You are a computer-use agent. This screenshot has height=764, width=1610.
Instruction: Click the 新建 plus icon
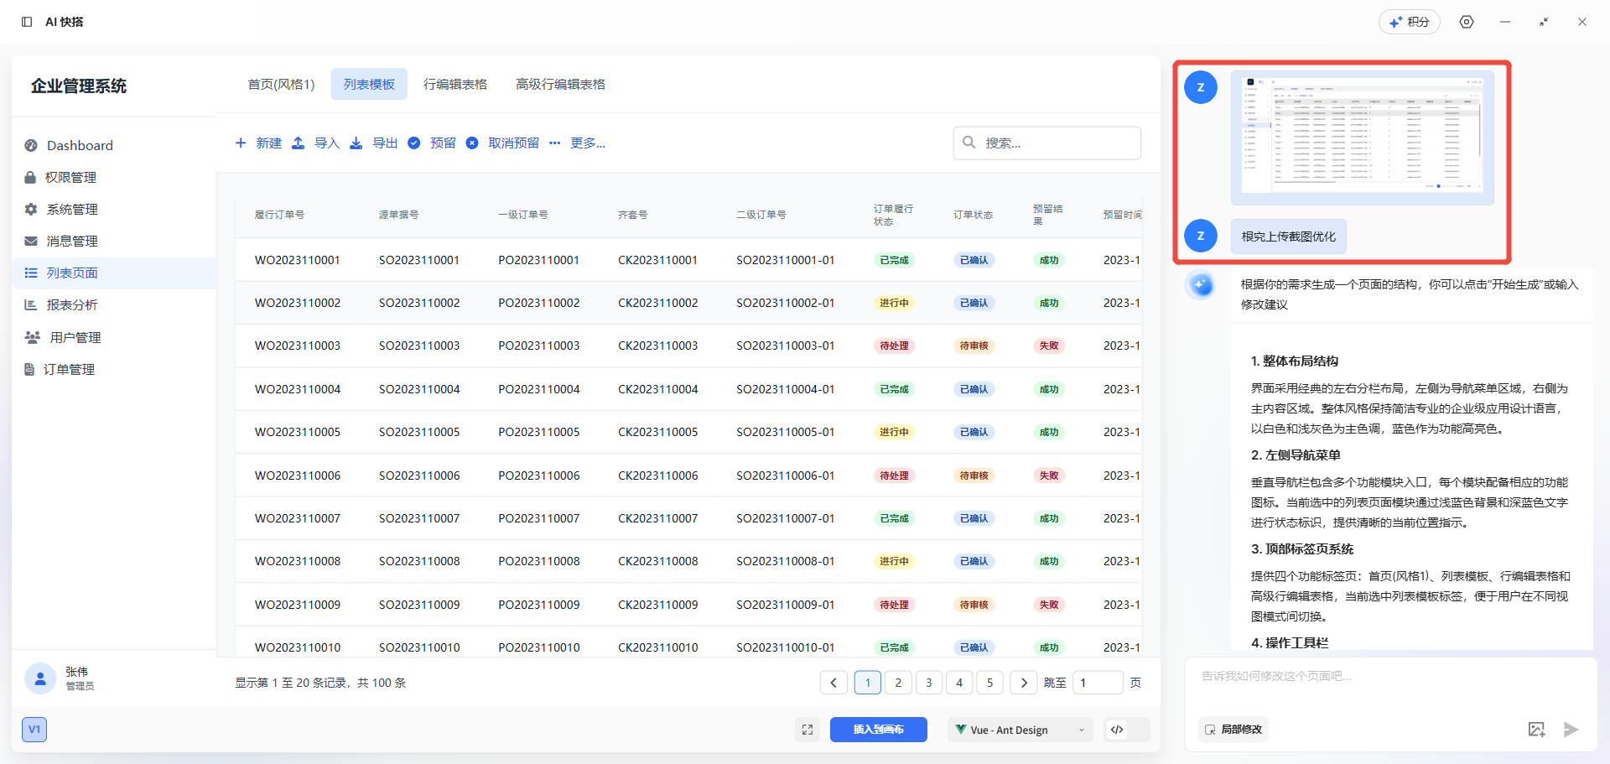point(241,143)
